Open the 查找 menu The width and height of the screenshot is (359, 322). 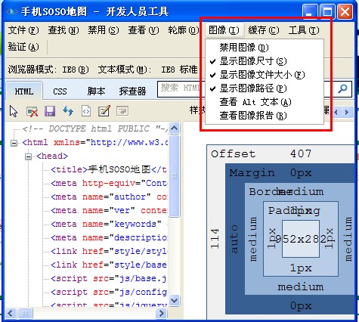coord(63,30)
